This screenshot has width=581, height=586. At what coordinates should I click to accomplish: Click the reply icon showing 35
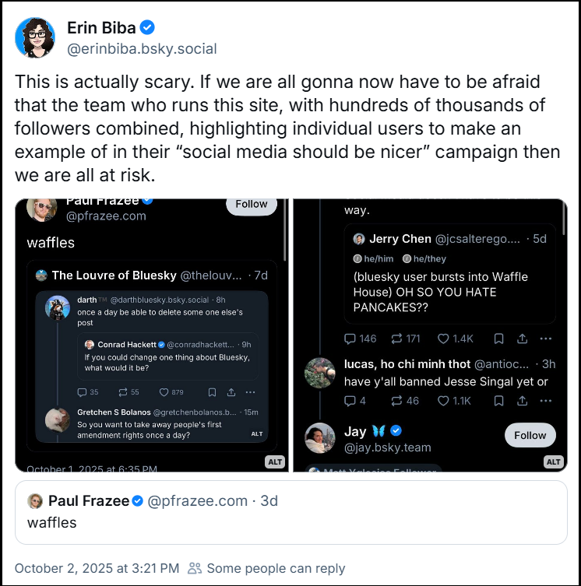pos(83,392)
